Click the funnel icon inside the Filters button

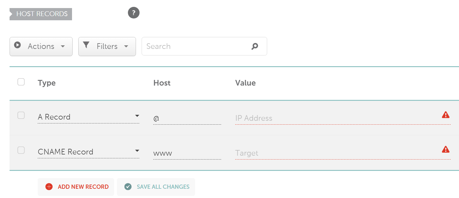point(86,45)
